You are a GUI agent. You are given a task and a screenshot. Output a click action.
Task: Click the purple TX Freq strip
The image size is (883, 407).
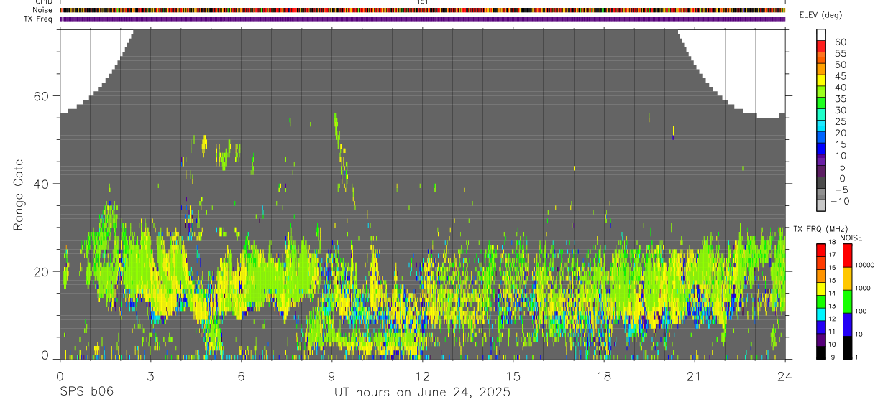pos(423,19)
